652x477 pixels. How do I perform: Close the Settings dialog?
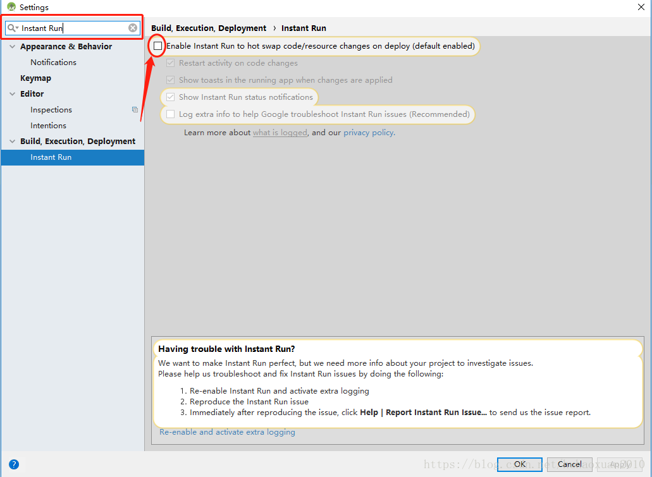pyautogui.click(x=641, y=7)
